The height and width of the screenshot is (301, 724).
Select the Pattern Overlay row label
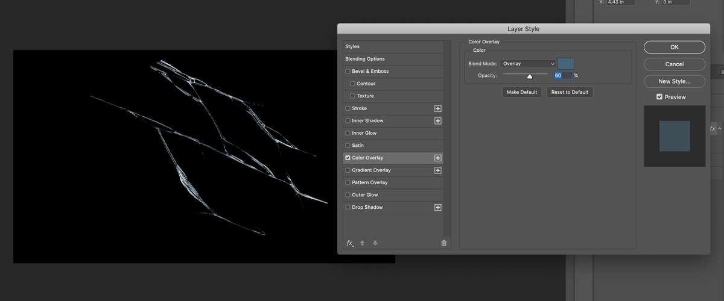coord(370,182)
